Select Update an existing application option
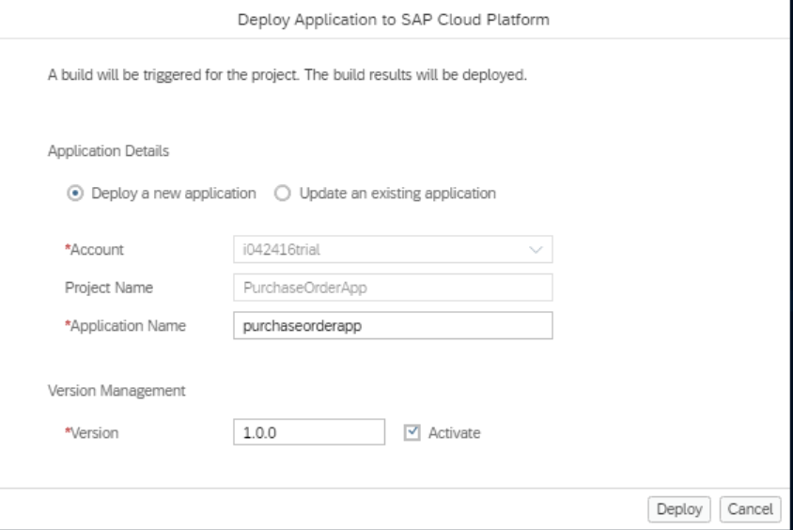This screenshot has width=793, height=530. point(282,194)
